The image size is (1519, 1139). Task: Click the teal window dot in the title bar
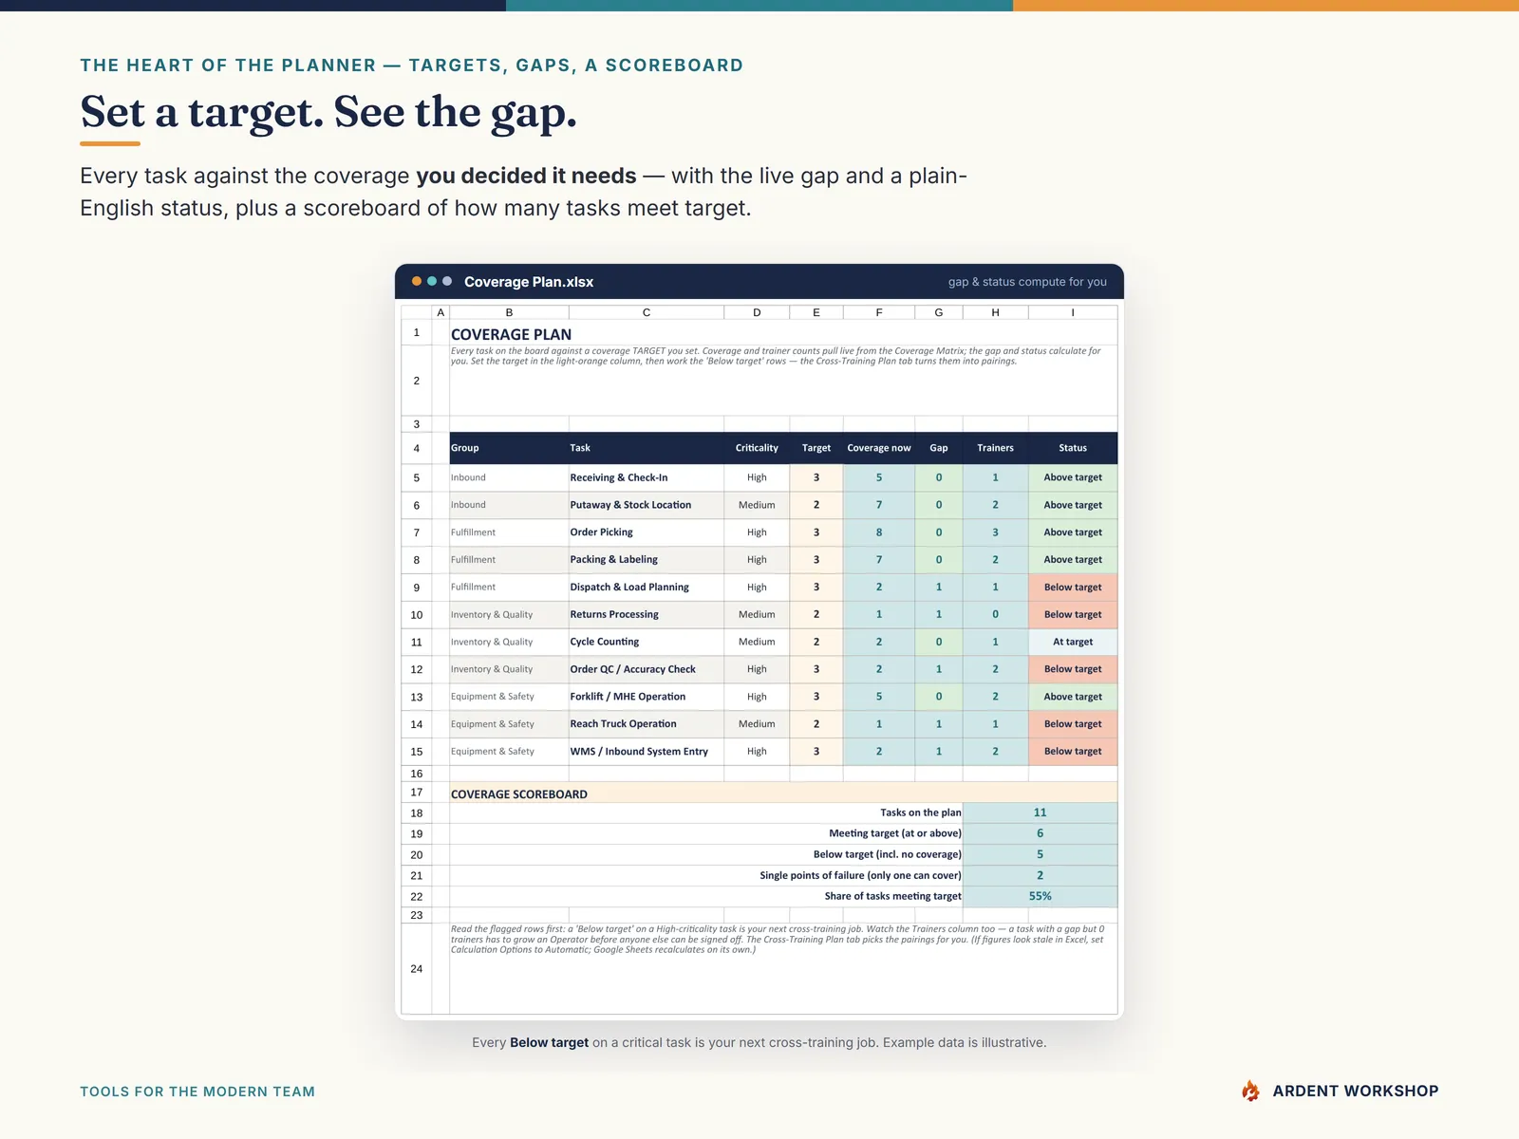(432, 281)
